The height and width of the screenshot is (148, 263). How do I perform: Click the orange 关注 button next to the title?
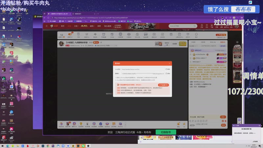point(96,42)
